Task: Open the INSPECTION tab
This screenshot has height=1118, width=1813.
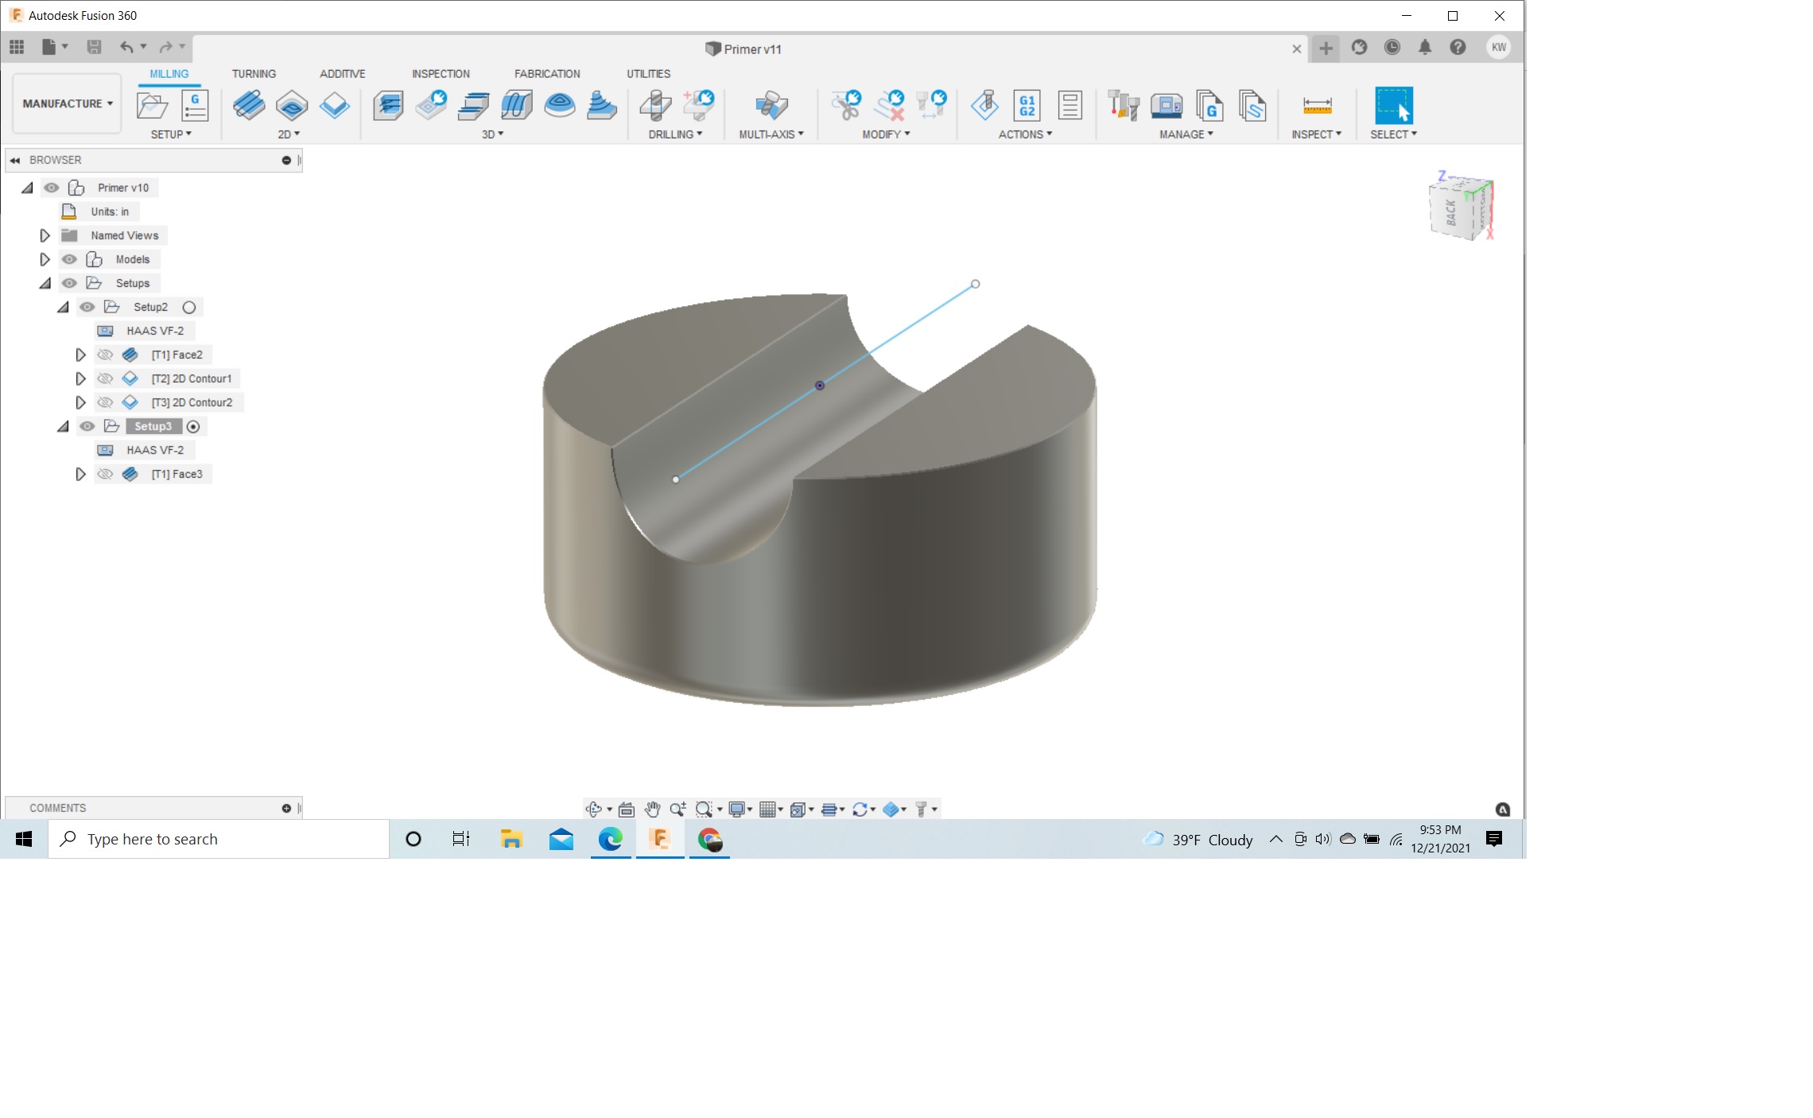Action: (441, 74)
